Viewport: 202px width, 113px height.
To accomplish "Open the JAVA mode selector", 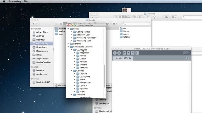I will [186, 53].
